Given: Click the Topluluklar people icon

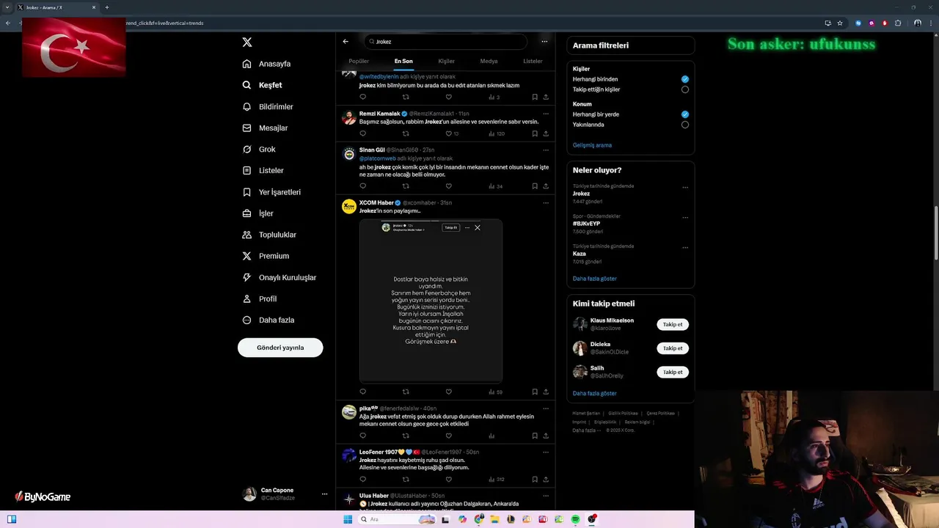Looking at the screenshot, I should [x=247, y=235].
